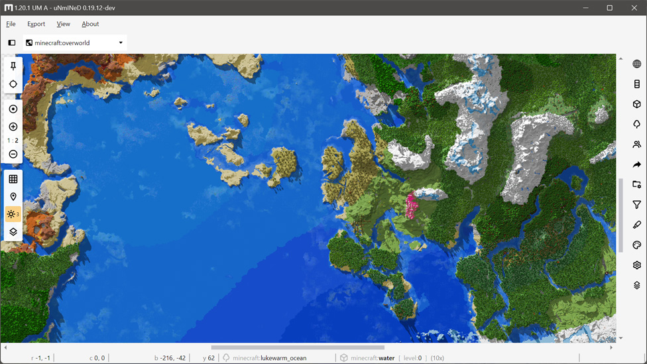The height and width of the screenshot is (364, 647).
Task: Click the y 62 height status
Action: 209,358
